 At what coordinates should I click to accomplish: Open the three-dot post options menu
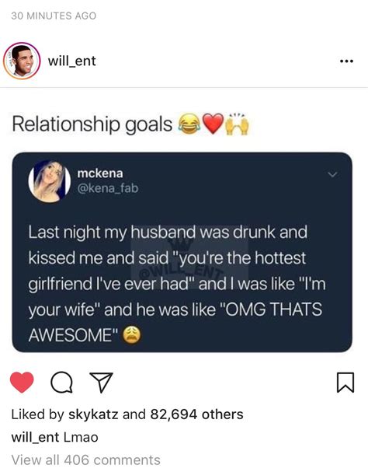point(346,61)
